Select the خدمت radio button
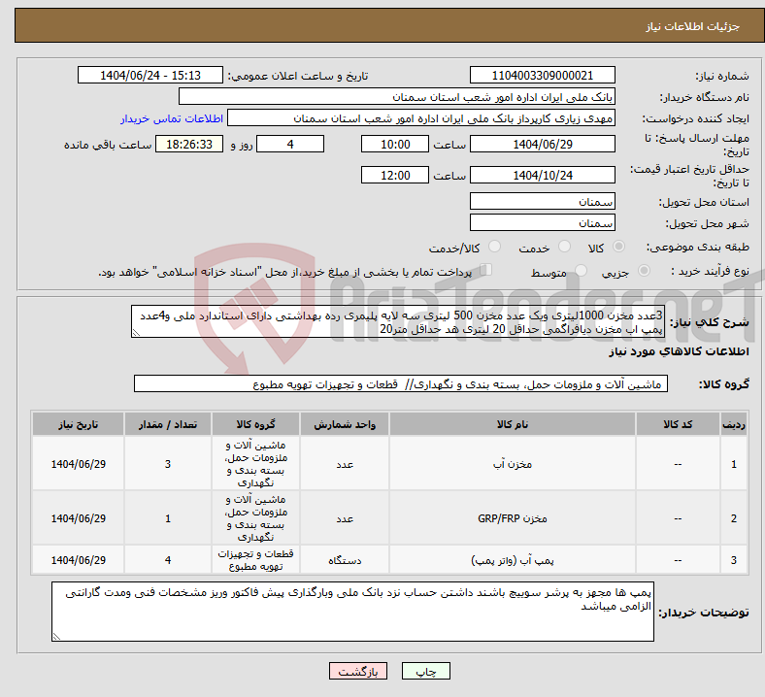 pos(564,247)
